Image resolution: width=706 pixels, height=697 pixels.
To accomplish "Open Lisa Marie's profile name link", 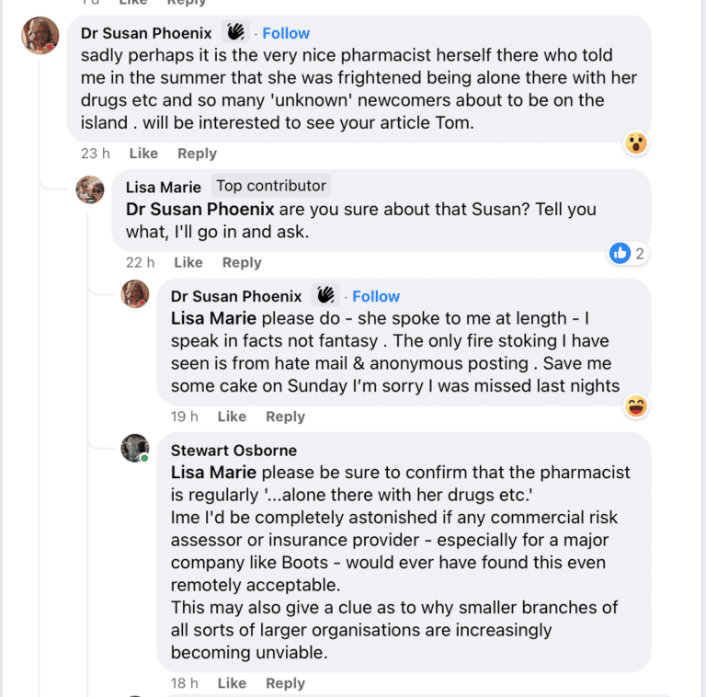I will click(163, 187).
